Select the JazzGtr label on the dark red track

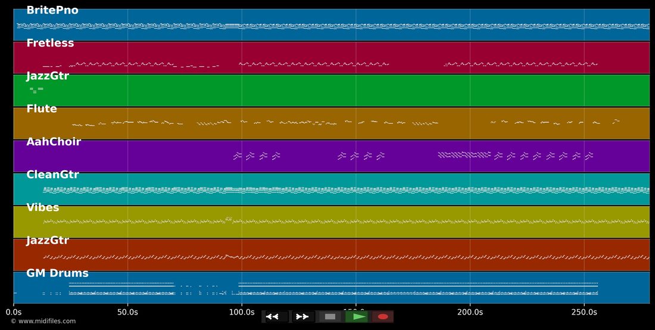(48, 240)
